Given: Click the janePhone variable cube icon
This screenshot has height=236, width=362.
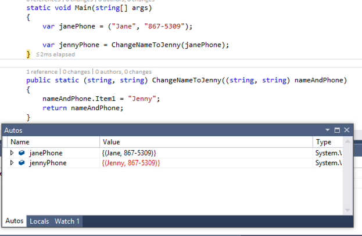Looking at the screenshot, I should (x=21, y=153).
